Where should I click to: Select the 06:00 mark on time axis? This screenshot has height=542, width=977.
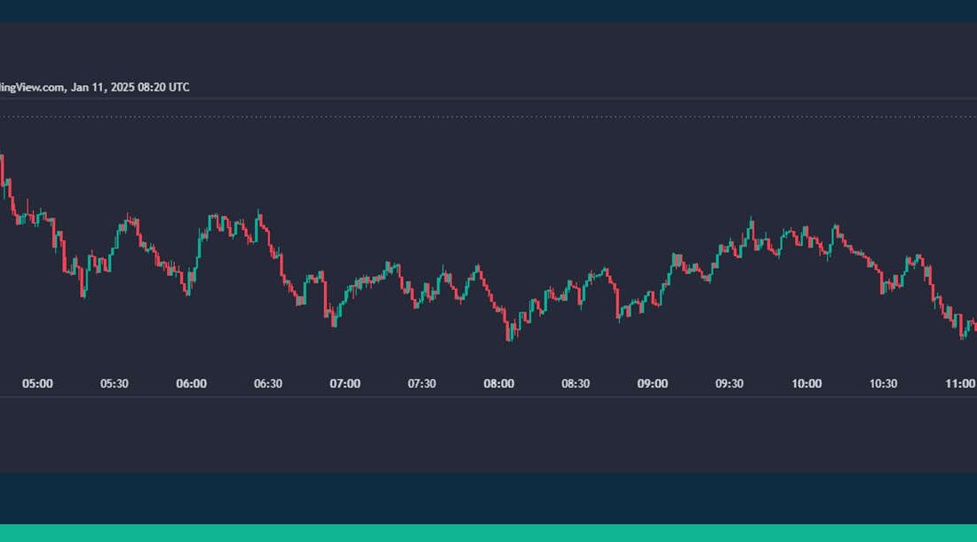click(191, 383)
